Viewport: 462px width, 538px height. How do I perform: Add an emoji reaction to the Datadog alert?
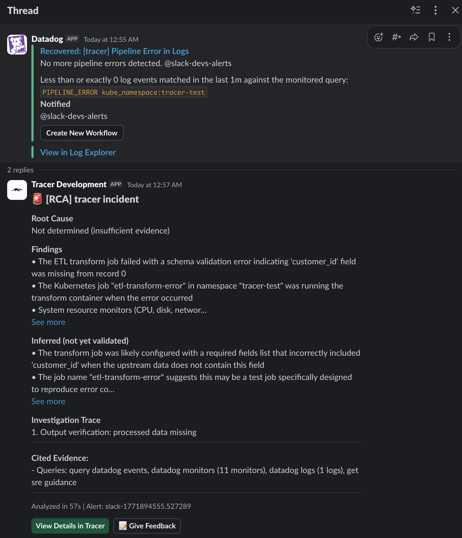(x=379, y=37)
